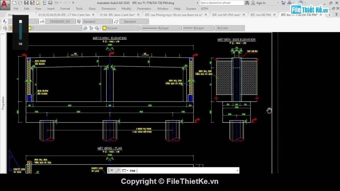Click the Table Style icon
Screen dimensions: 340x191
79,21
